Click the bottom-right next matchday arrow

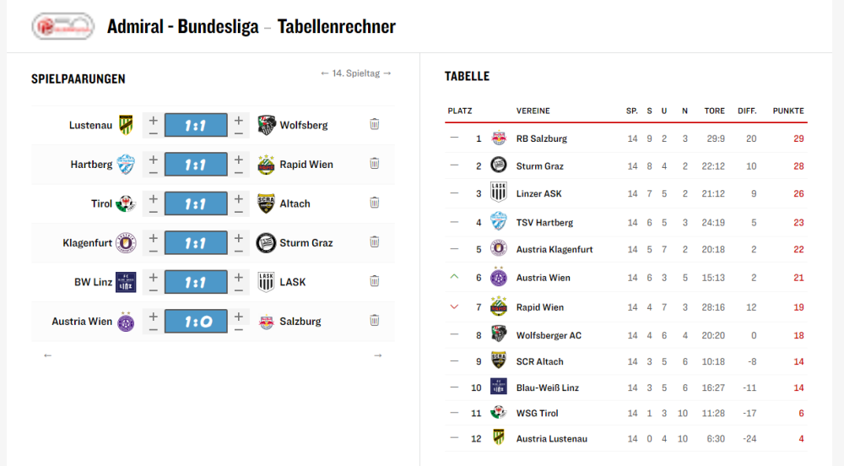pyautogui.click(x=378, y=355)
